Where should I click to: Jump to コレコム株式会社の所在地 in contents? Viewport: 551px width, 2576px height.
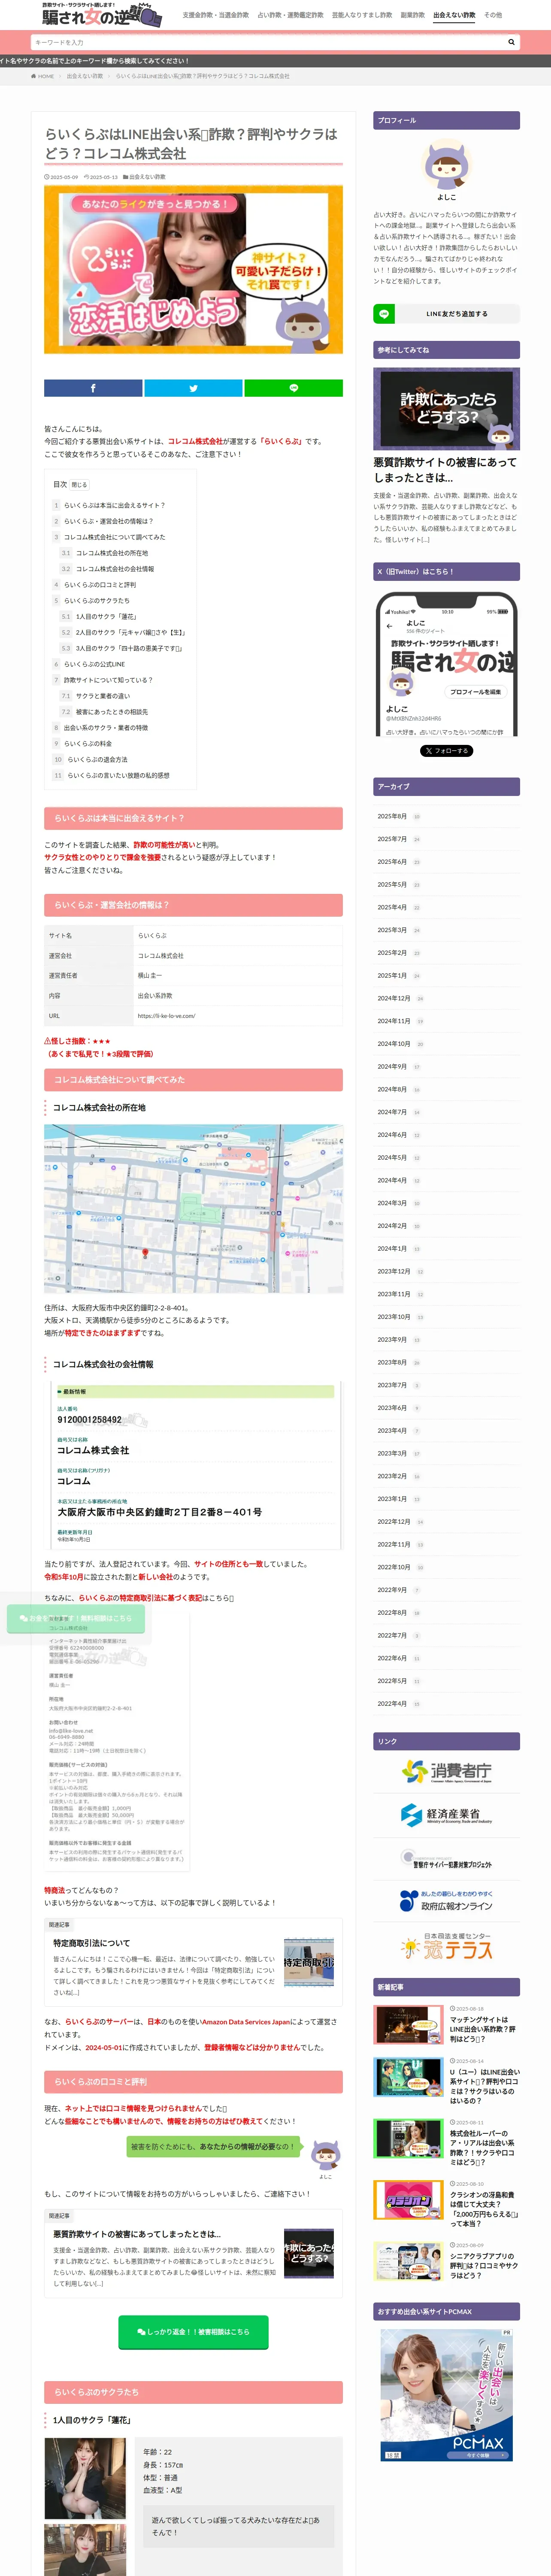(112, 553)
